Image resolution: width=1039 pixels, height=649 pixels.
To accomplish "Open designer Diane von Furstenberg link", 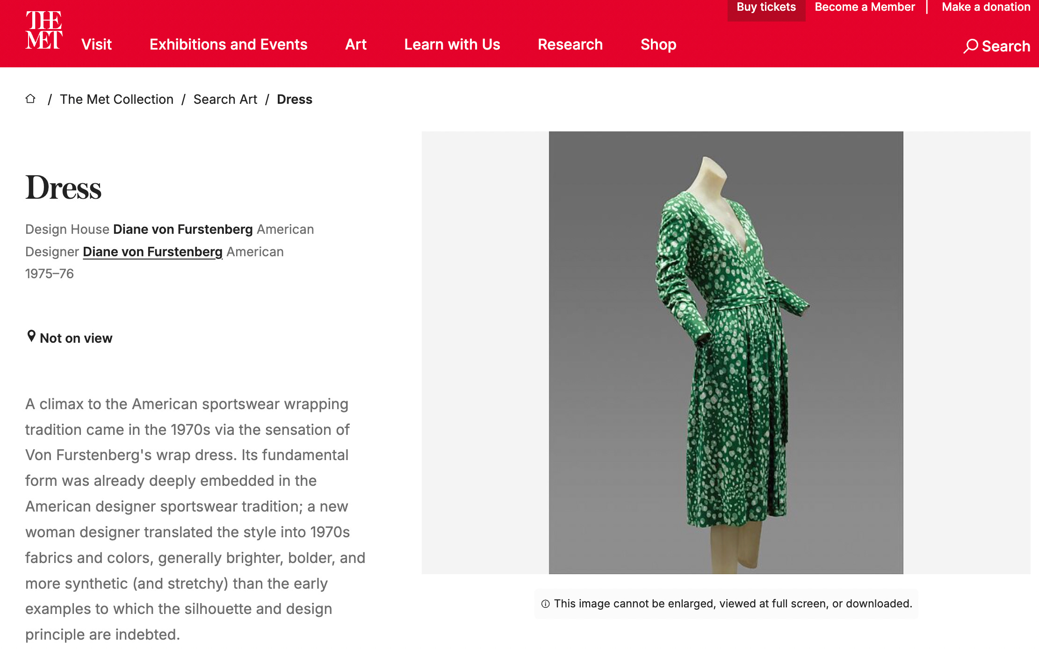I will point(152,252).
